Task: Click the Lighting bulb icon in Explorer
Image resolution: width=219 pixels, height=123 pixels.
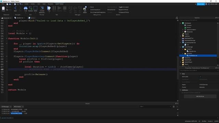Action: click(x=183, y=36)
